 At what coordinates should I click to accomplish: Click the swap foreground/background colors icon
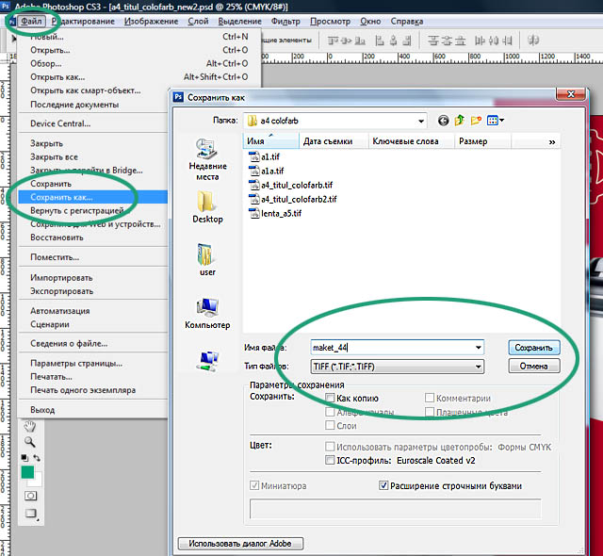pos(37,458)
